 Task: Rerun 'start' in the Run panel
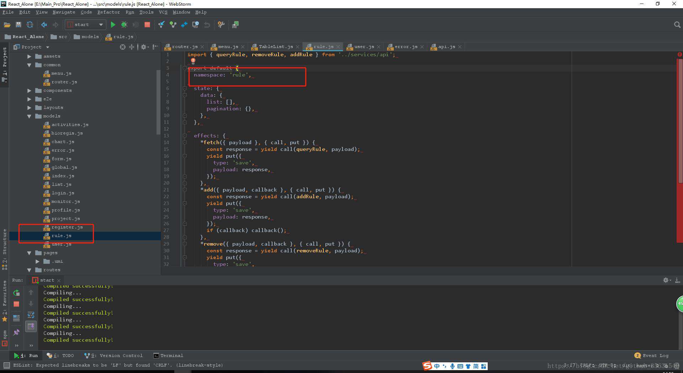16,293
